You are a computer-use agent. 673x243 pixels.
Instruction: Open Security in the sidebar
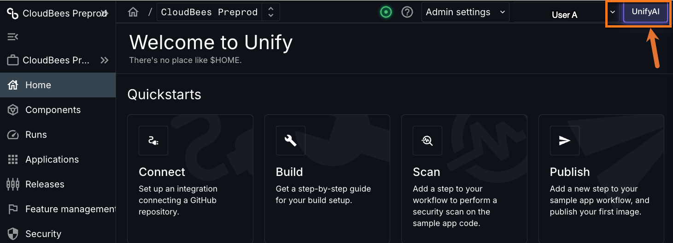click(58, 234)
